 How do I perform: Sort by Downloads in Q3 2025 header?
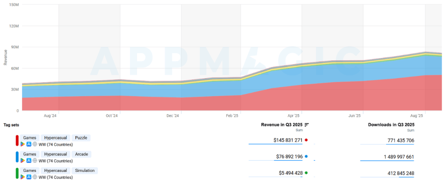(x=391, y=125)
